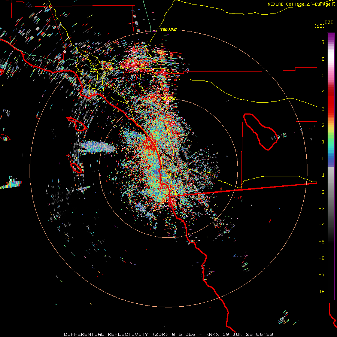Click the 50 NMI range ring label
337x337 pixels.
point(168,99)
